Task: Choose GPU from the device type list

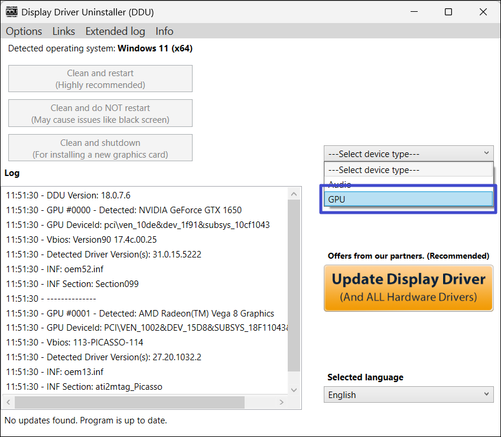Action: pyautogui.click(x=408, y=200)
